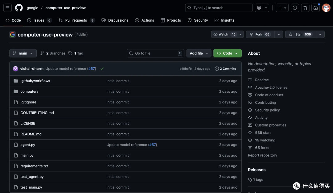Fork the repository
This screenshot has height=193, width=333.
(x=260, y=35)
